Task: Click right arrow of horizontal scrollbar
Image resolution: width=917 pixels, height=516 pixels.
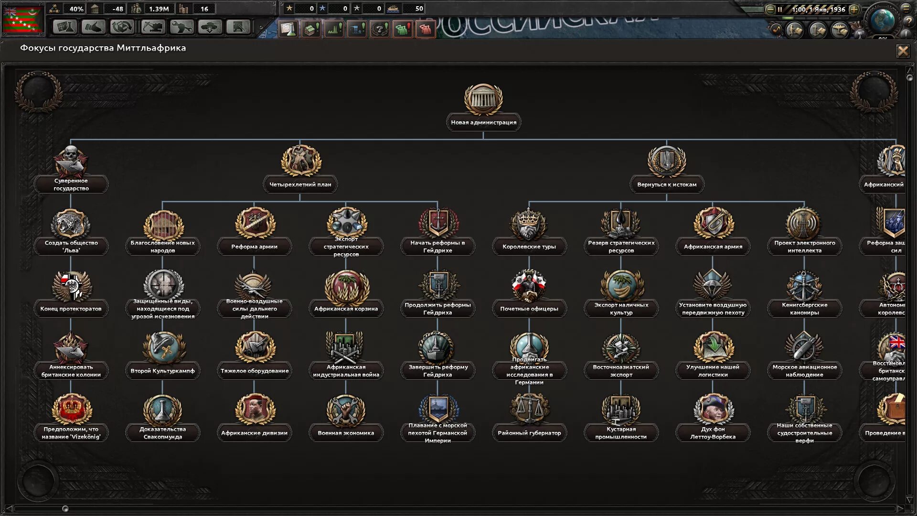Action: pyautogui.click(x=900, y=508)
